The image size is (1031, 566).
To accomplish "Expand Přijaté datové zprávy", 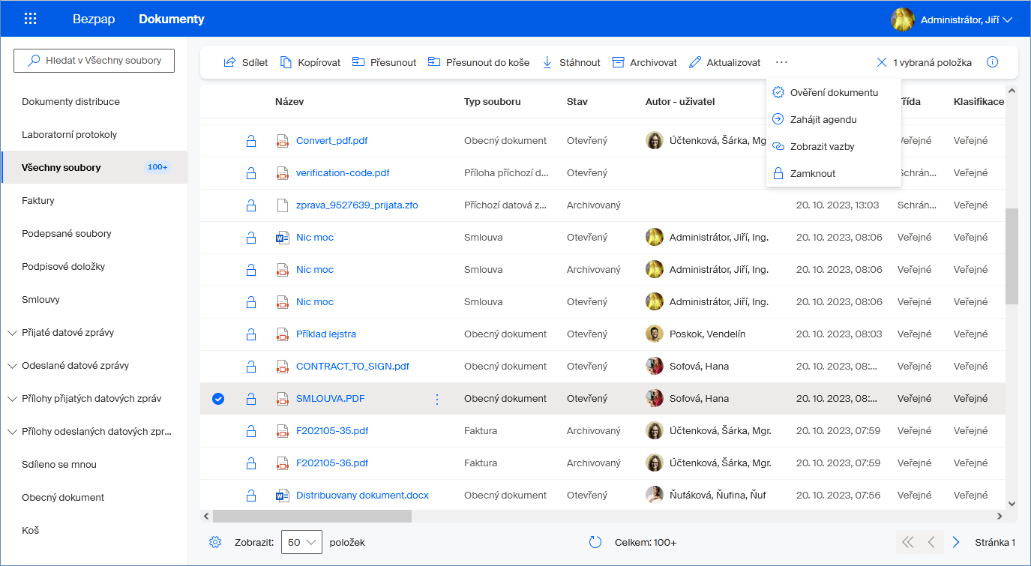I will [13, 332].
